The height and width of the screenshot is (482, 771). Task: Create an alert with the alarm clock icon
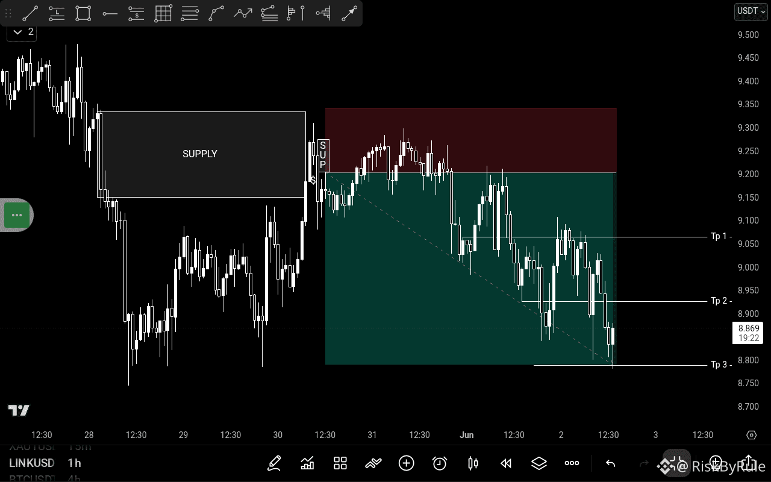(440, 463)
